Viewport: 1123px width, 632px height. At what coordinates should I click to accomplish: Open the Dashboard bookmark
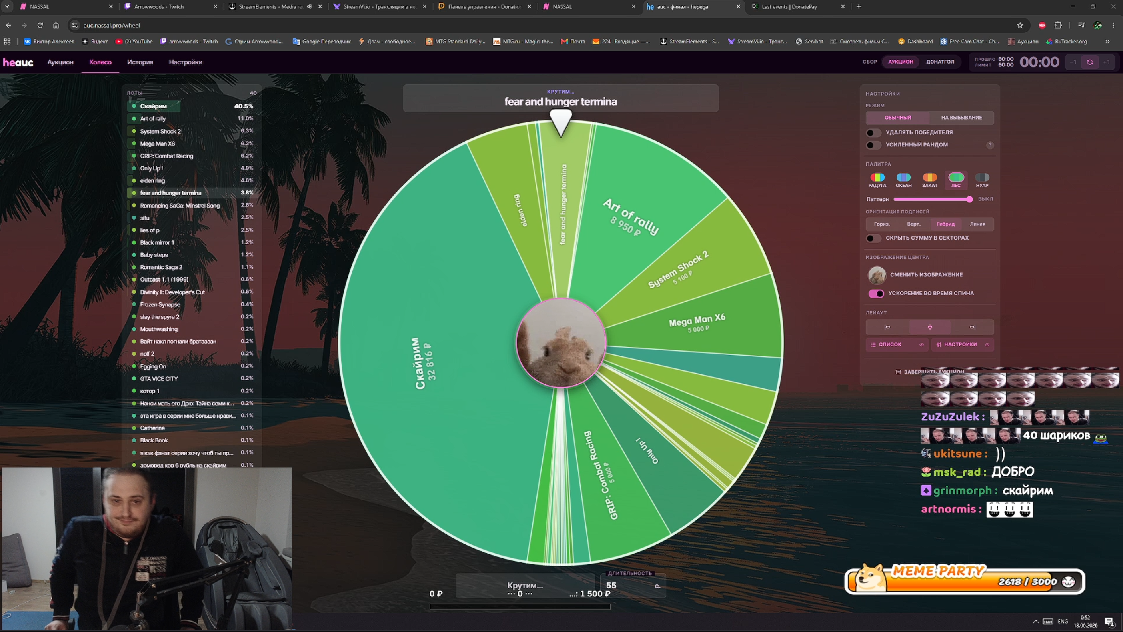pos(915,42)
